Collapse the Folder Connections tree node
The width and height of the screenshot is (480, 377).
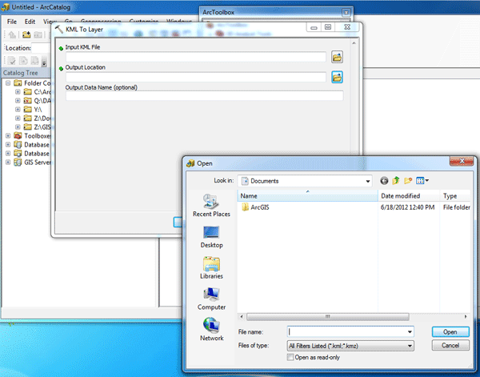(x=8, y=82)
